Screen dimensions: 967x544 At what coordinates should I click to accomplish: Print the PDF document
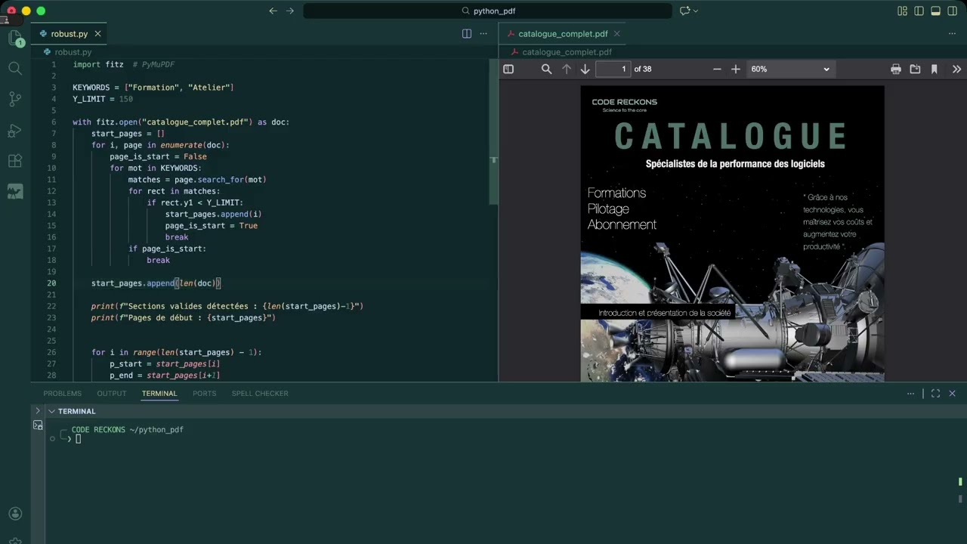coord(896,69)
